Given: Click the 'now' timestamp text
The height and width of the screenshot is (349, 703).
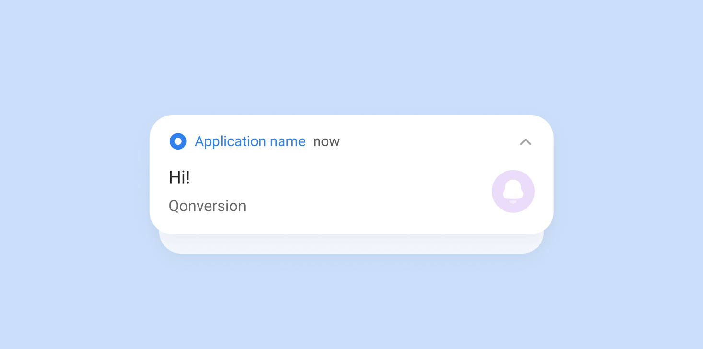Looking at the screenshot, I should tap(326, 141).
